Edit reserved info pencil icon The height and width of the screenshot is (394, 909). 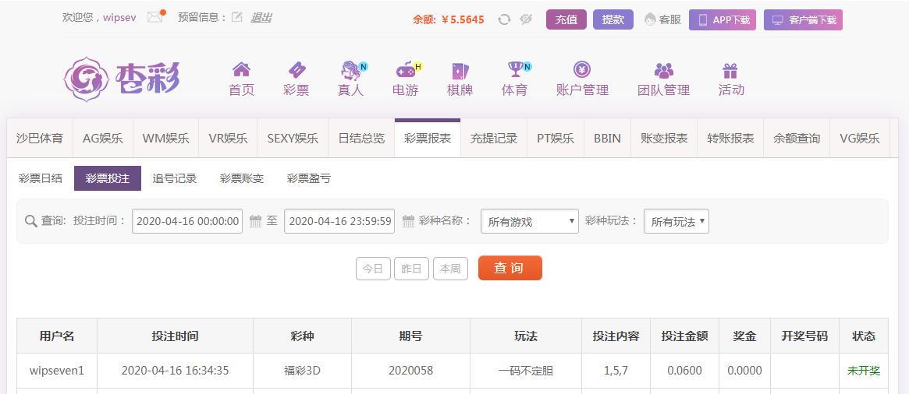236,17
